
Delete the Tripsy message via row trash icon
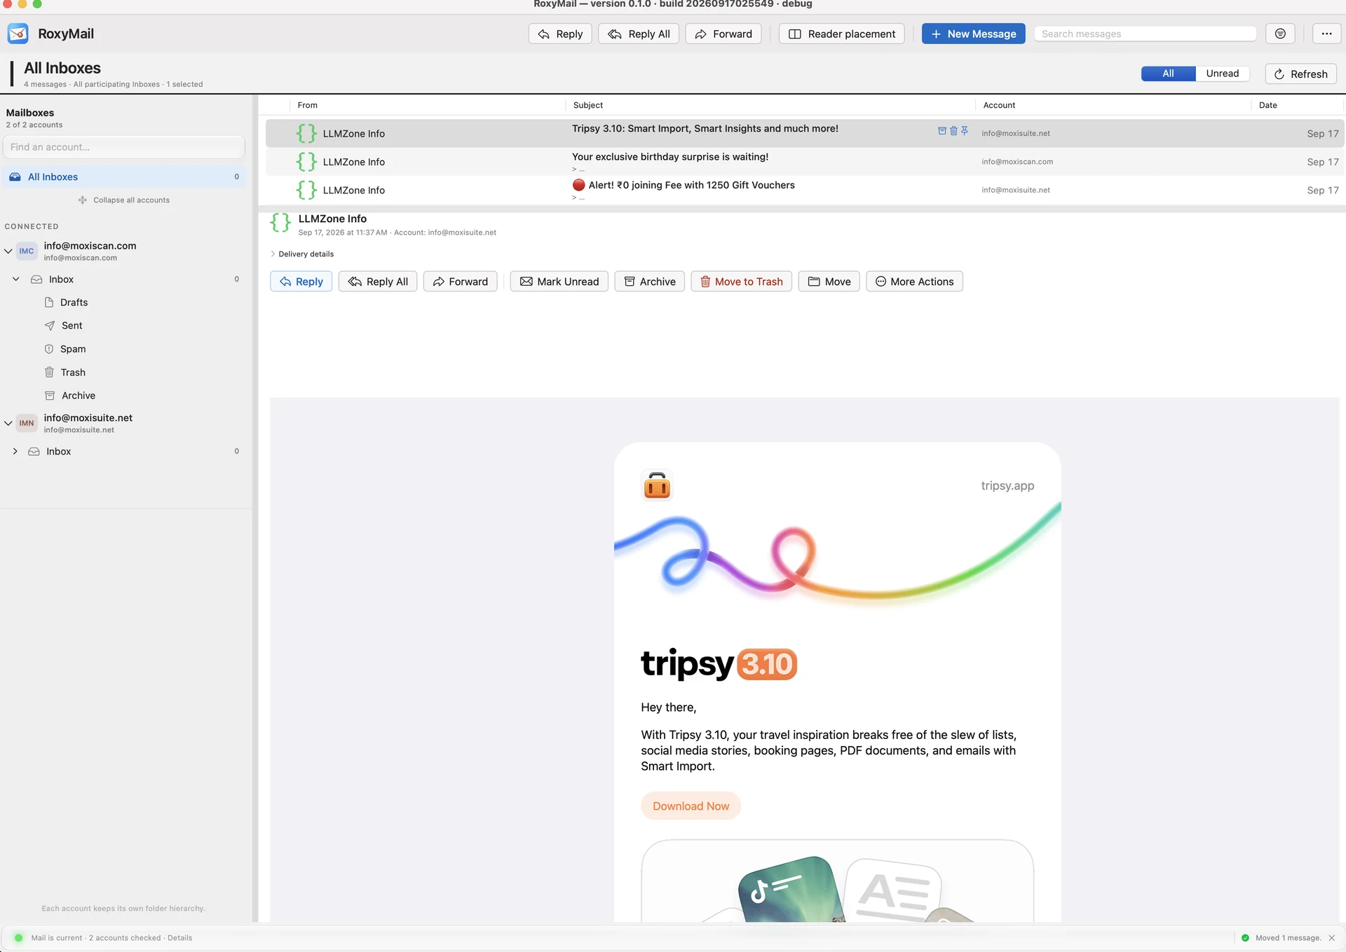click(953, 131)
